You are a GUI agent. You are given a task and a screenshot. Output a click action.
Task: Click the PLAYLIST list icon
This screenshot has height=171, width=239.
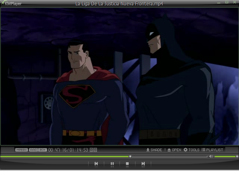tap(203, 150)
